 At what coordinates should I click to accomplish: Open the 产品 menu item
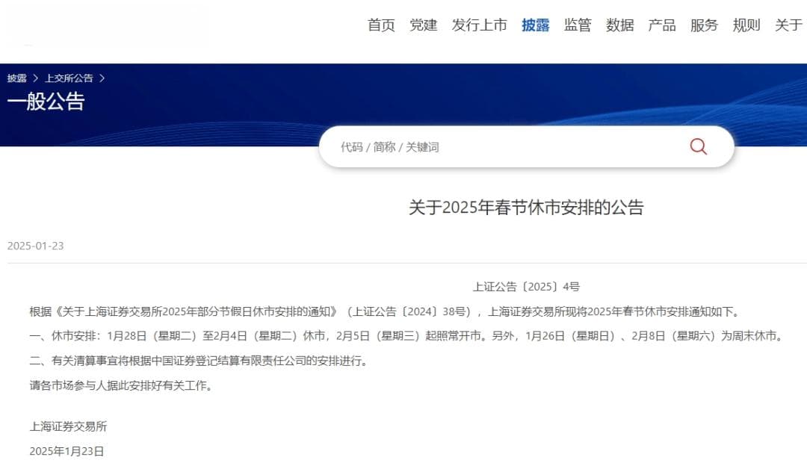[662, 25]
